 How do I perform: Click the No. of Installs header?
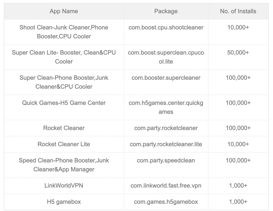(x=238, y=11)
